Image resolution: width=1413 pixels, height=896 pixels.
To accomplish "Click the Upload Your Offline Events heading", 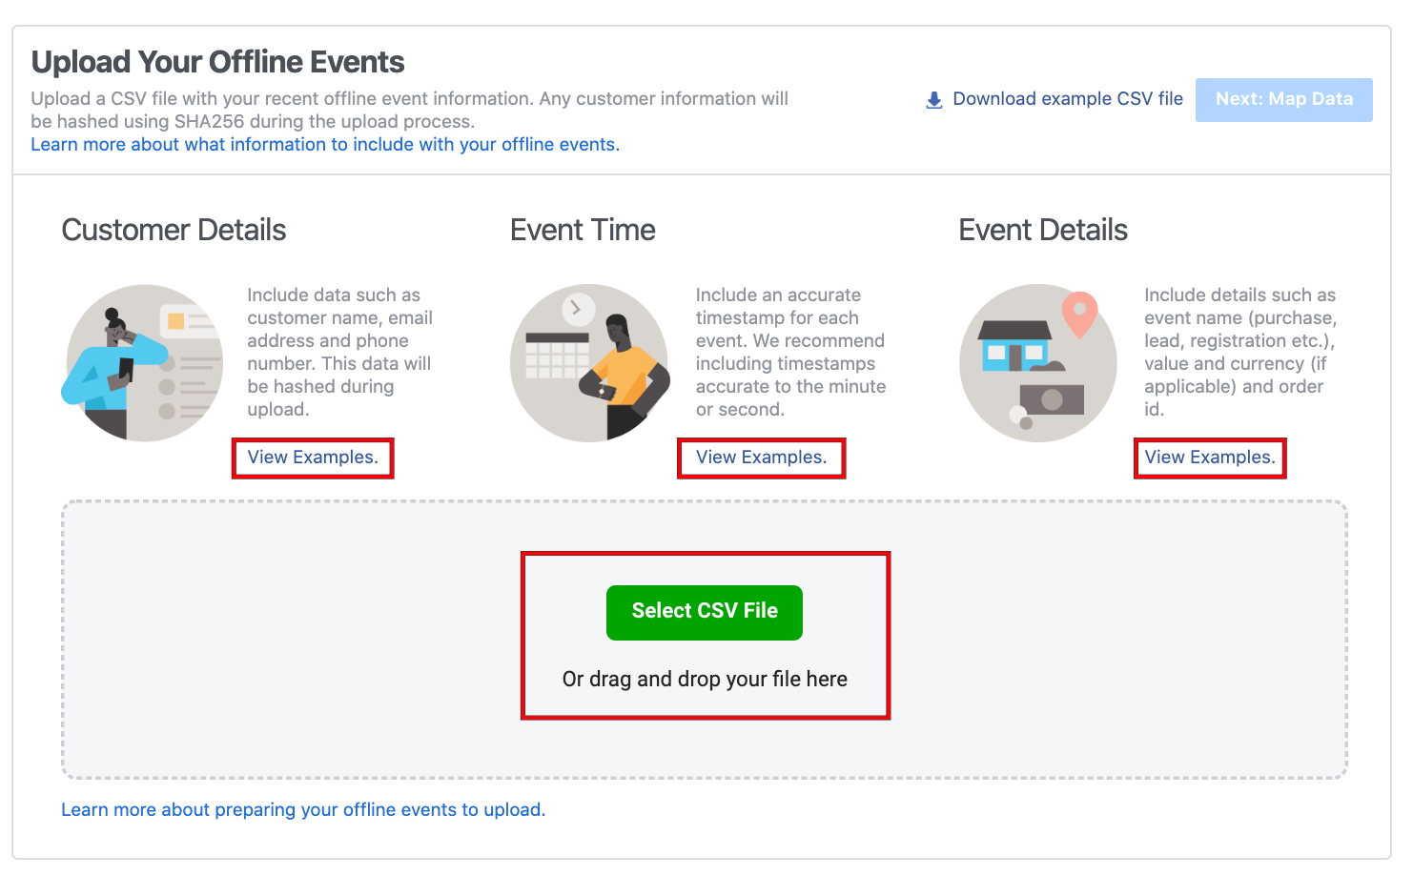I will tap(217, 61).
